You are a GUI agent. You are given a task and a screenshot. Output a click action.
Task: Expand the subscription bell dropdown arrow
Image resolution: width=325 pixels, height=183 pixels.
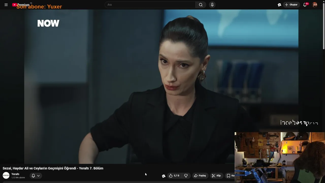tap(38, 176)
